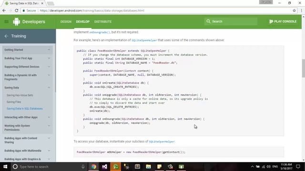Click SQLiteOpenHelper link after 'subclass of'
305x171 pixels.
click(162, 142)
